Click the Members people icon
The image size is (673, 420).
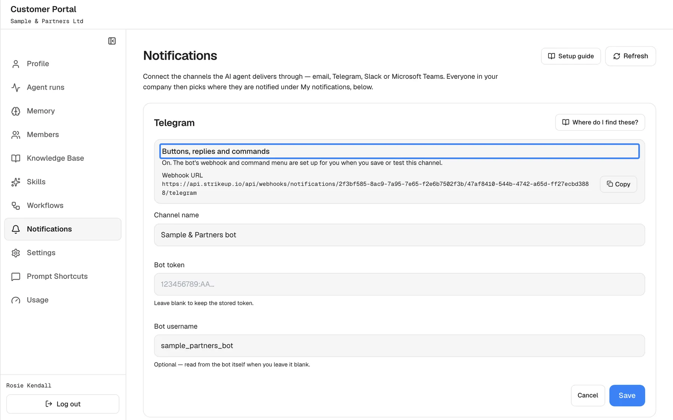click(16, 135)
